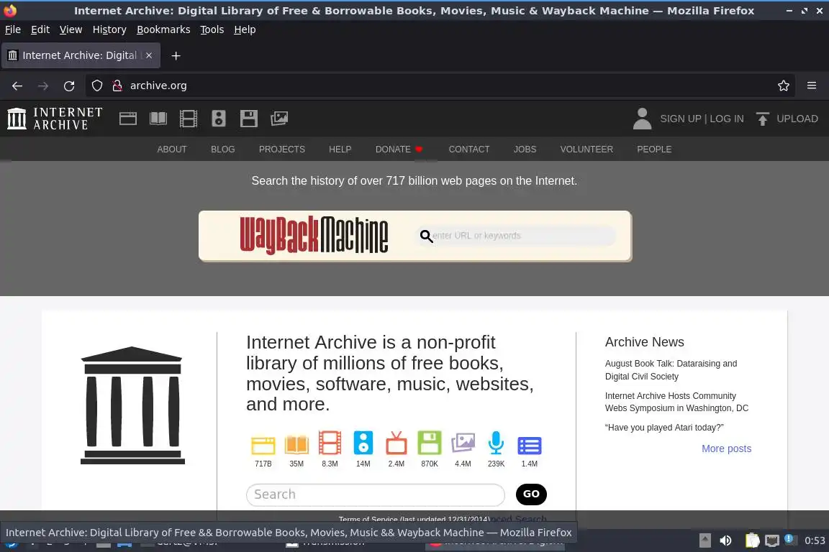
Task: Open the Firefox hamburger application menu
Action: click(812, 86)
